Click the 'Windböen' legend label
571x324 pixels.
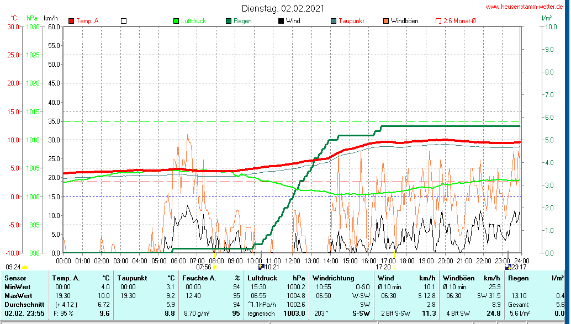point(405,21)
